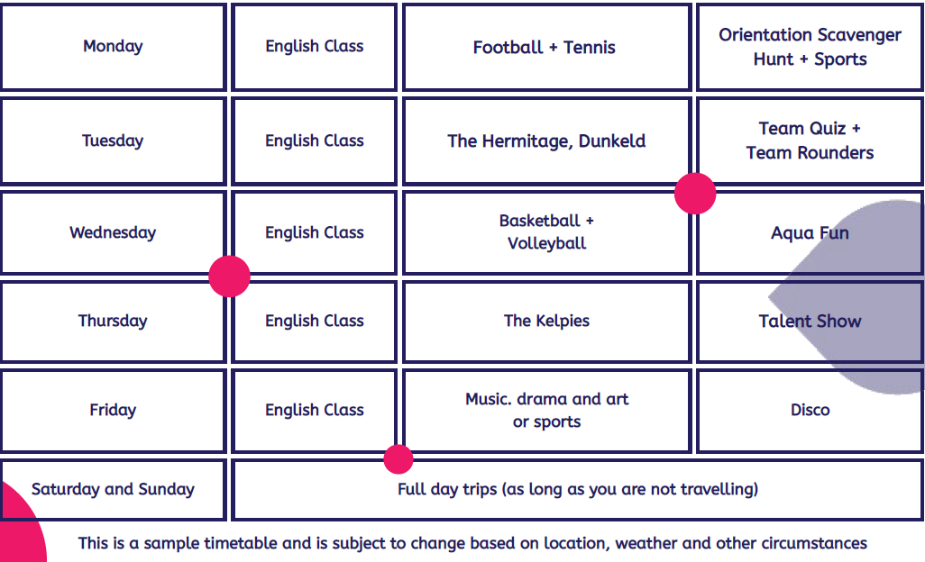
Task: Click the full day trips cell
Action: 577,489
